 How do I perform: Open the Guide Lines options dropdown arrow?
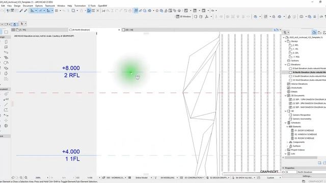[36, 11]
